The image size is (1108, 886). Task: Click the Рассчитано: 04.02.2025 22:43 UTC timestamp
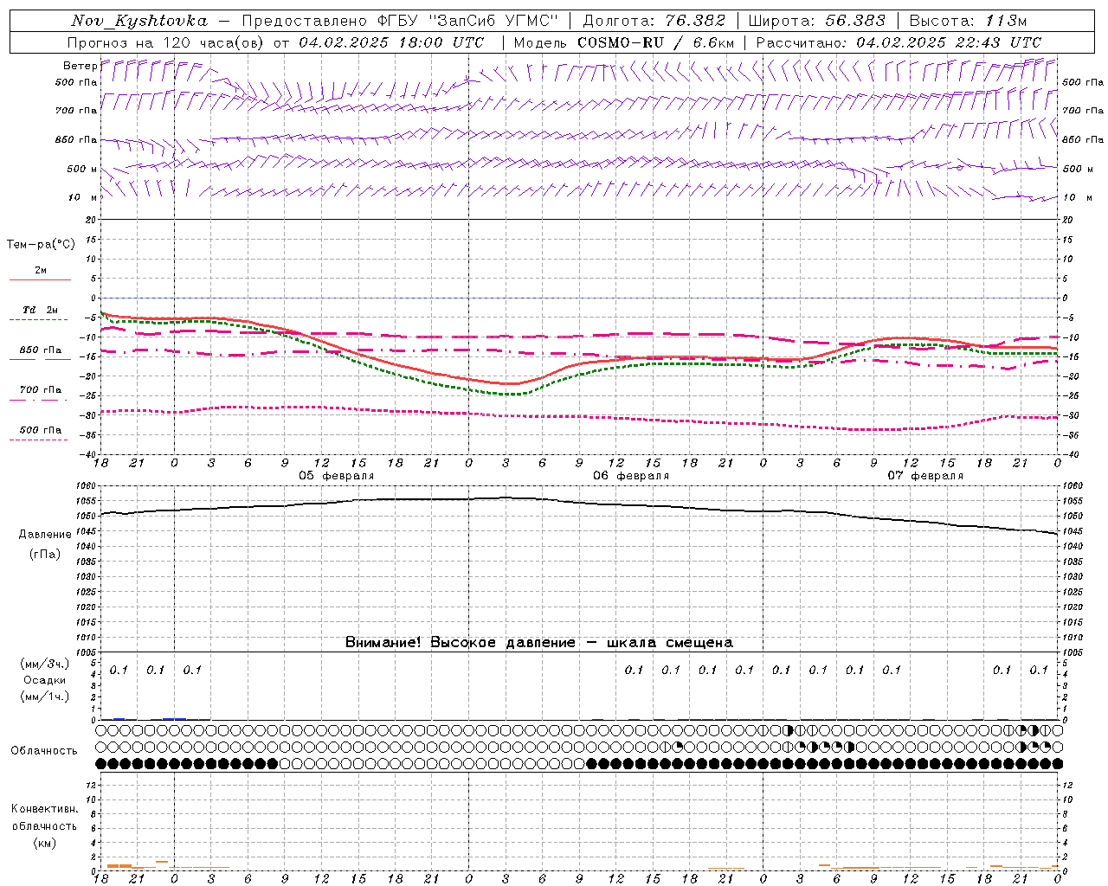(899, 42)
